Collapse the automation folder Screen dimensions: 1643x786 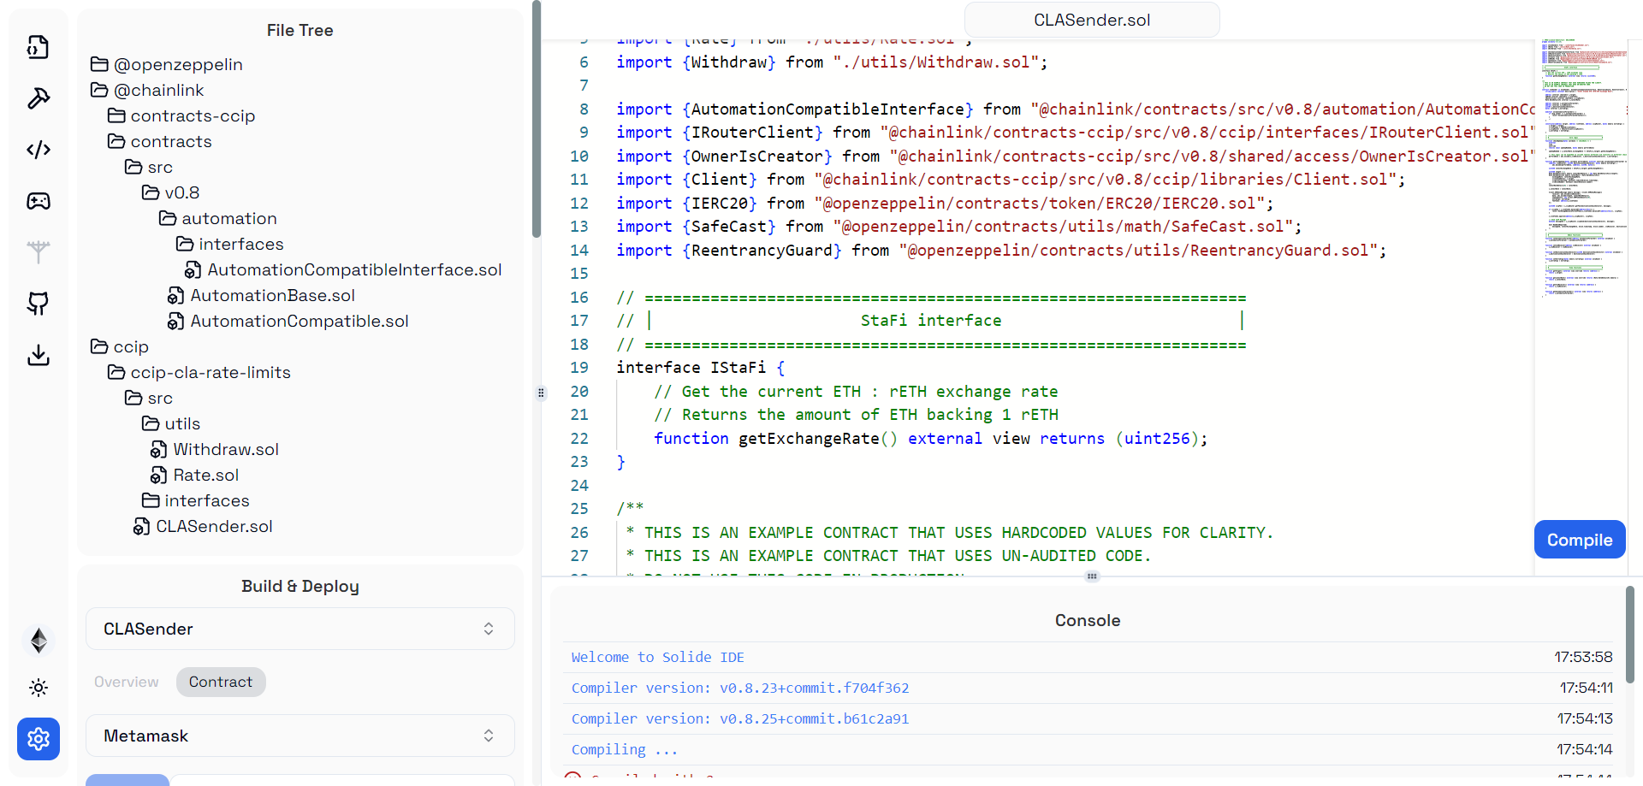tap(217, 218)
